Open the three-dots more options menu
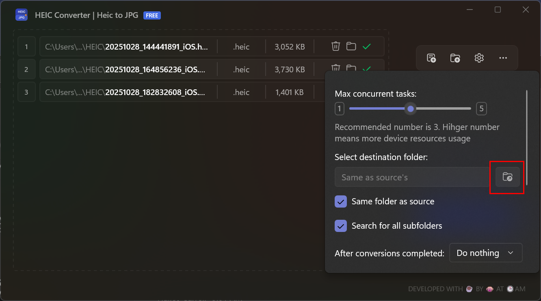Viewport: 541px width, 301px height. (x=503, y=58)
